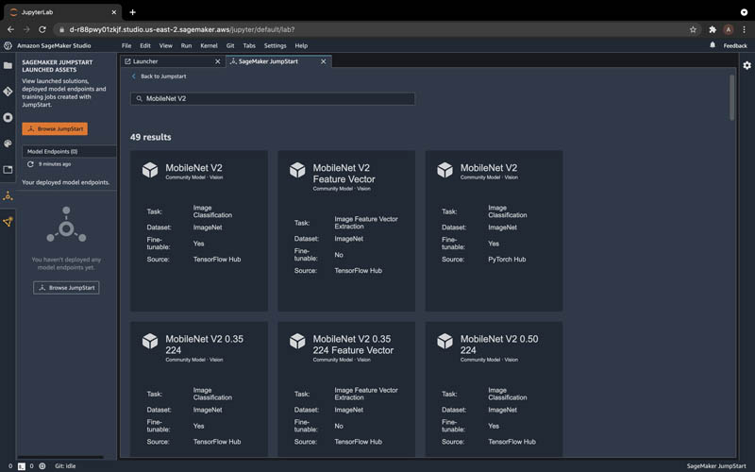Select the SageMaker JumpStart sidebar icon
The width and height of the screenshot is (755, 472).
pyautogui.click(x=8, y=196)
